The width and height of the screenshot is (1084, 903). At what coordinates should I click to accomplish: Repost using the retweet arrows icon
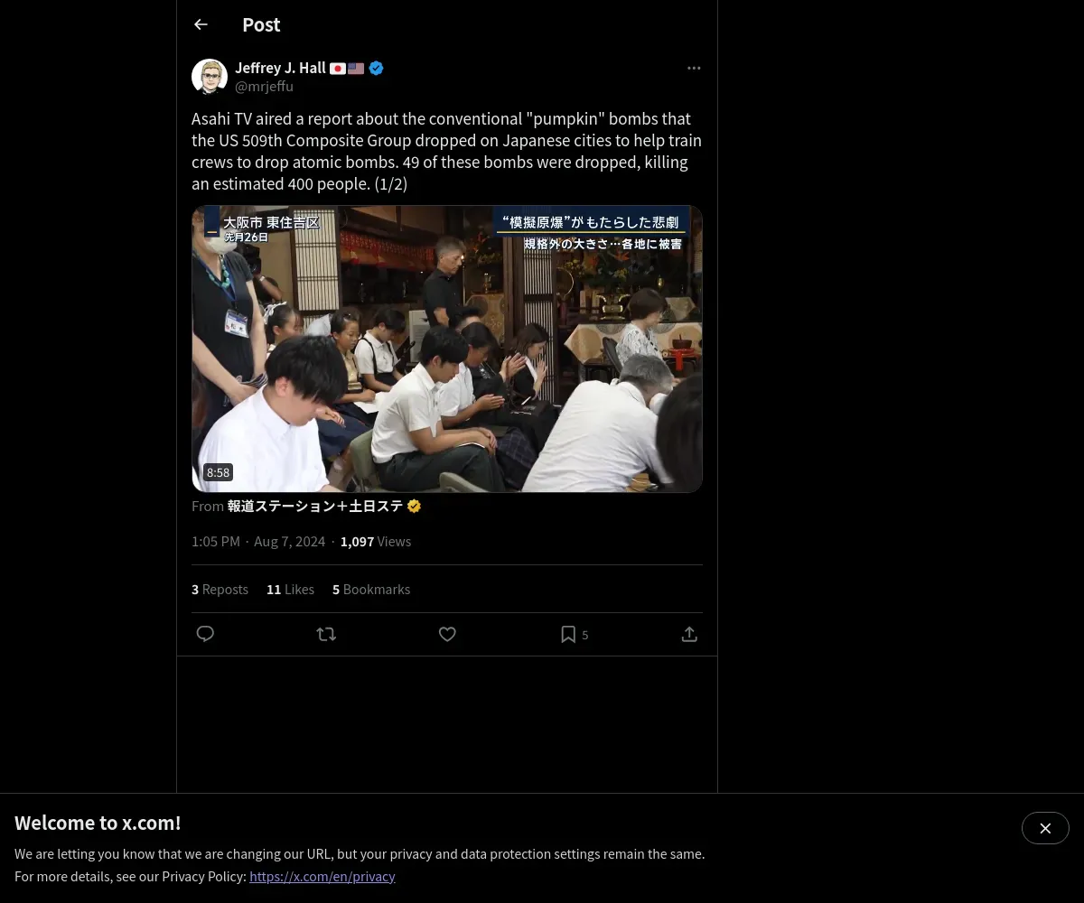pos(326,634)
